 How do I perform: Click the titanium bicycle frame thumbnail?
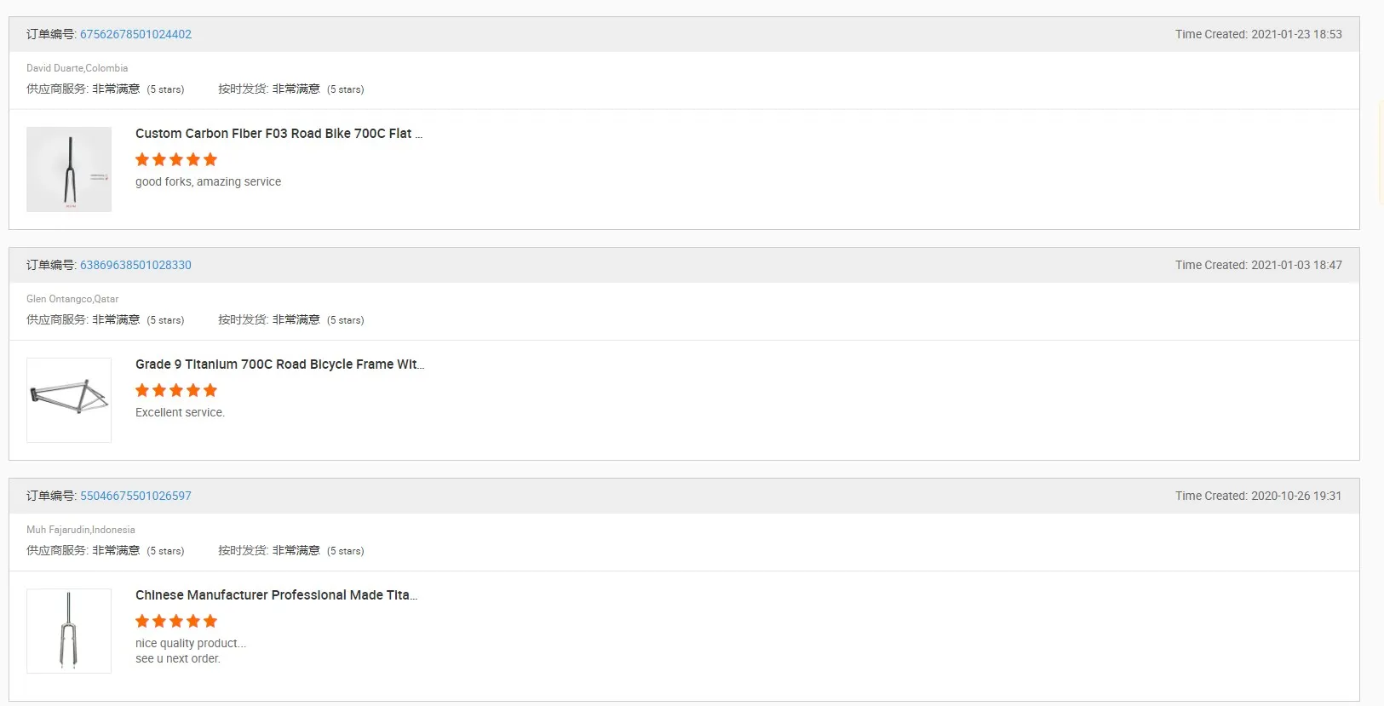pos(69,400)
